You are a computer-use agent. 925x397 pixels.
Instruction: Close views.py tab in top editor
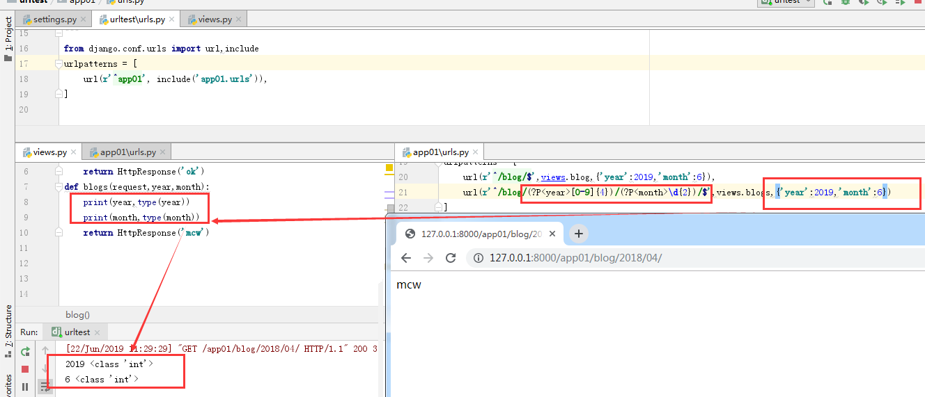pyautogui.click(x=239, y=19)
